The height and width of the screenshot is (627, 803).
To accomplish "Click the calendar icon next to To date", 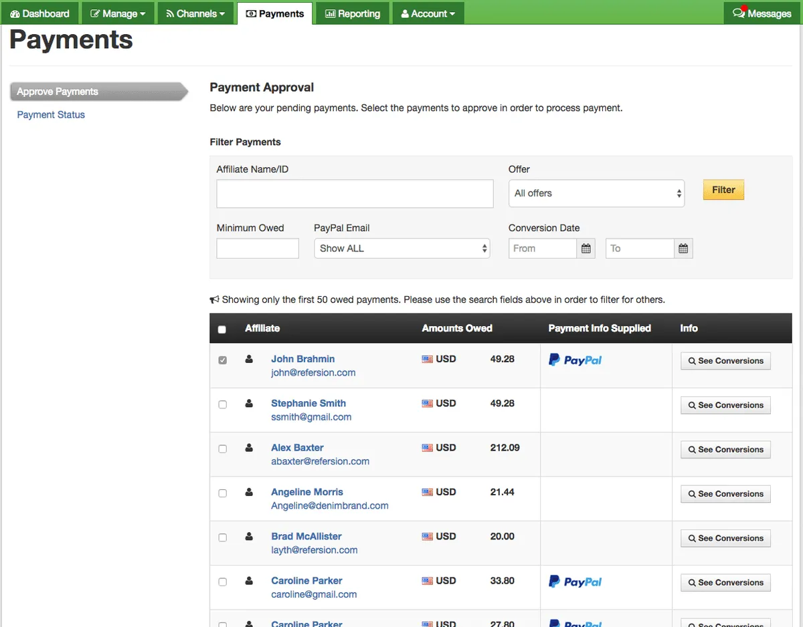I will 683,249.
